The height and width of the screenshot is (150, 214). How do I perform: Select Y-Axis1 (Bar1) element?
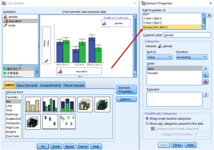coord(172,23)
